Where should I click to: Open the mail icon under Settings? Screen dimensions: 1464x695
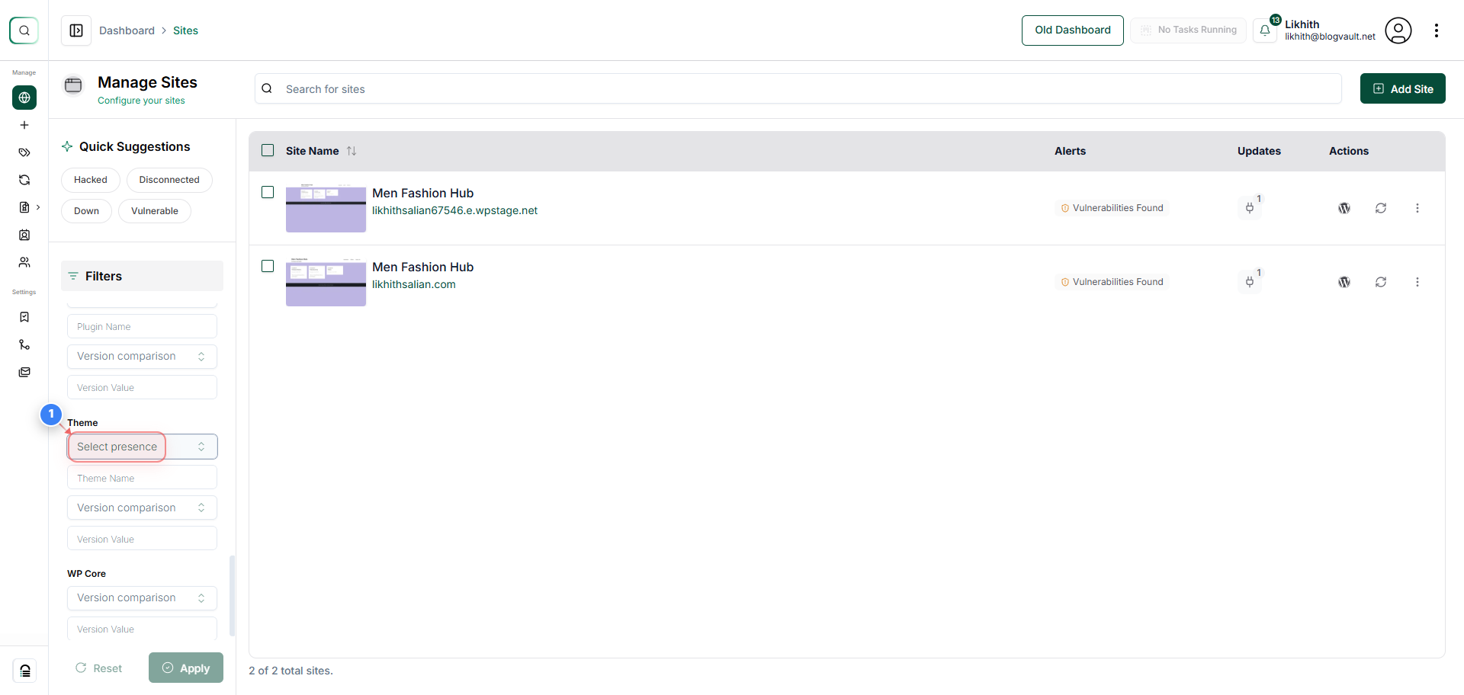click(24, 372)
